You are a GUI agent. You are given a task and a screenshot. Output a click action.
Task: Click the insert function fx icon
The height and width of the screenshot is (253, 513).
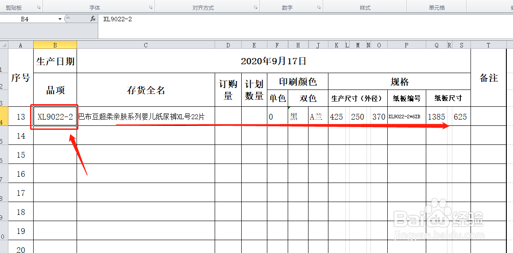click(x=93, y=19)
